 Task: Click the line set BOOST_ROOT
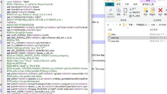(30, 53)
